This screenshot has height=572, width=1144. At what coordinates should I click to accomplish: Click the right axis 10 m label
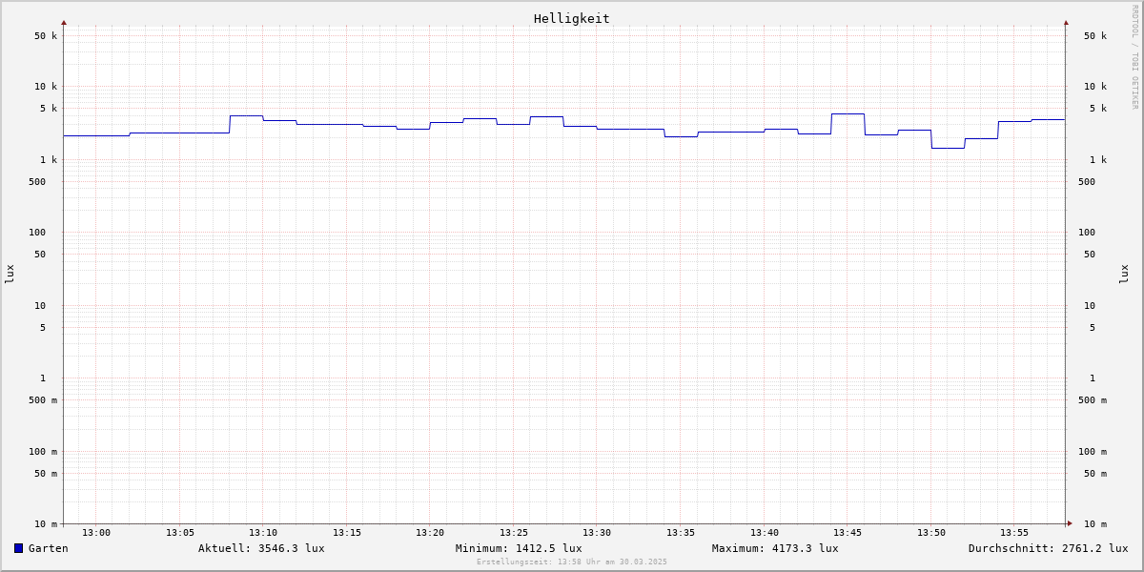click(1095, 524)
